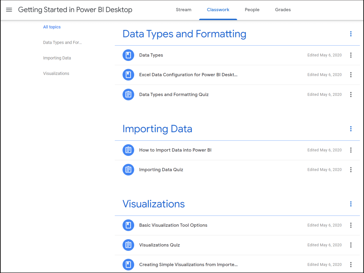The height and width of the screenshot is (273, 364).
Task: Open options menu for Importing Data topic
Action: (350, 129)
